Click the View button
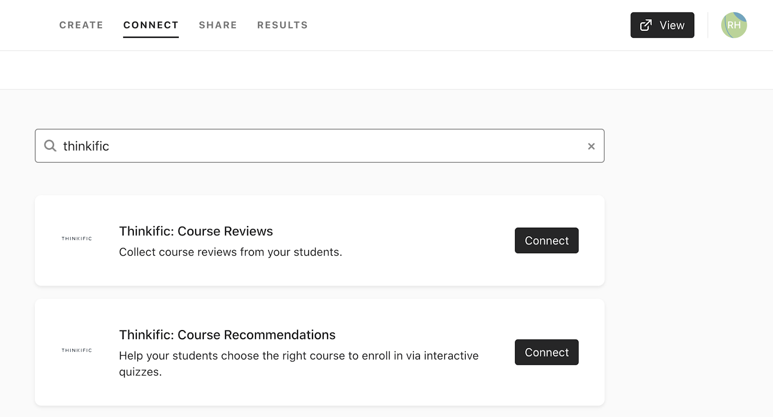773x417 pixels. pyautogui.click(x=662, y=25)
